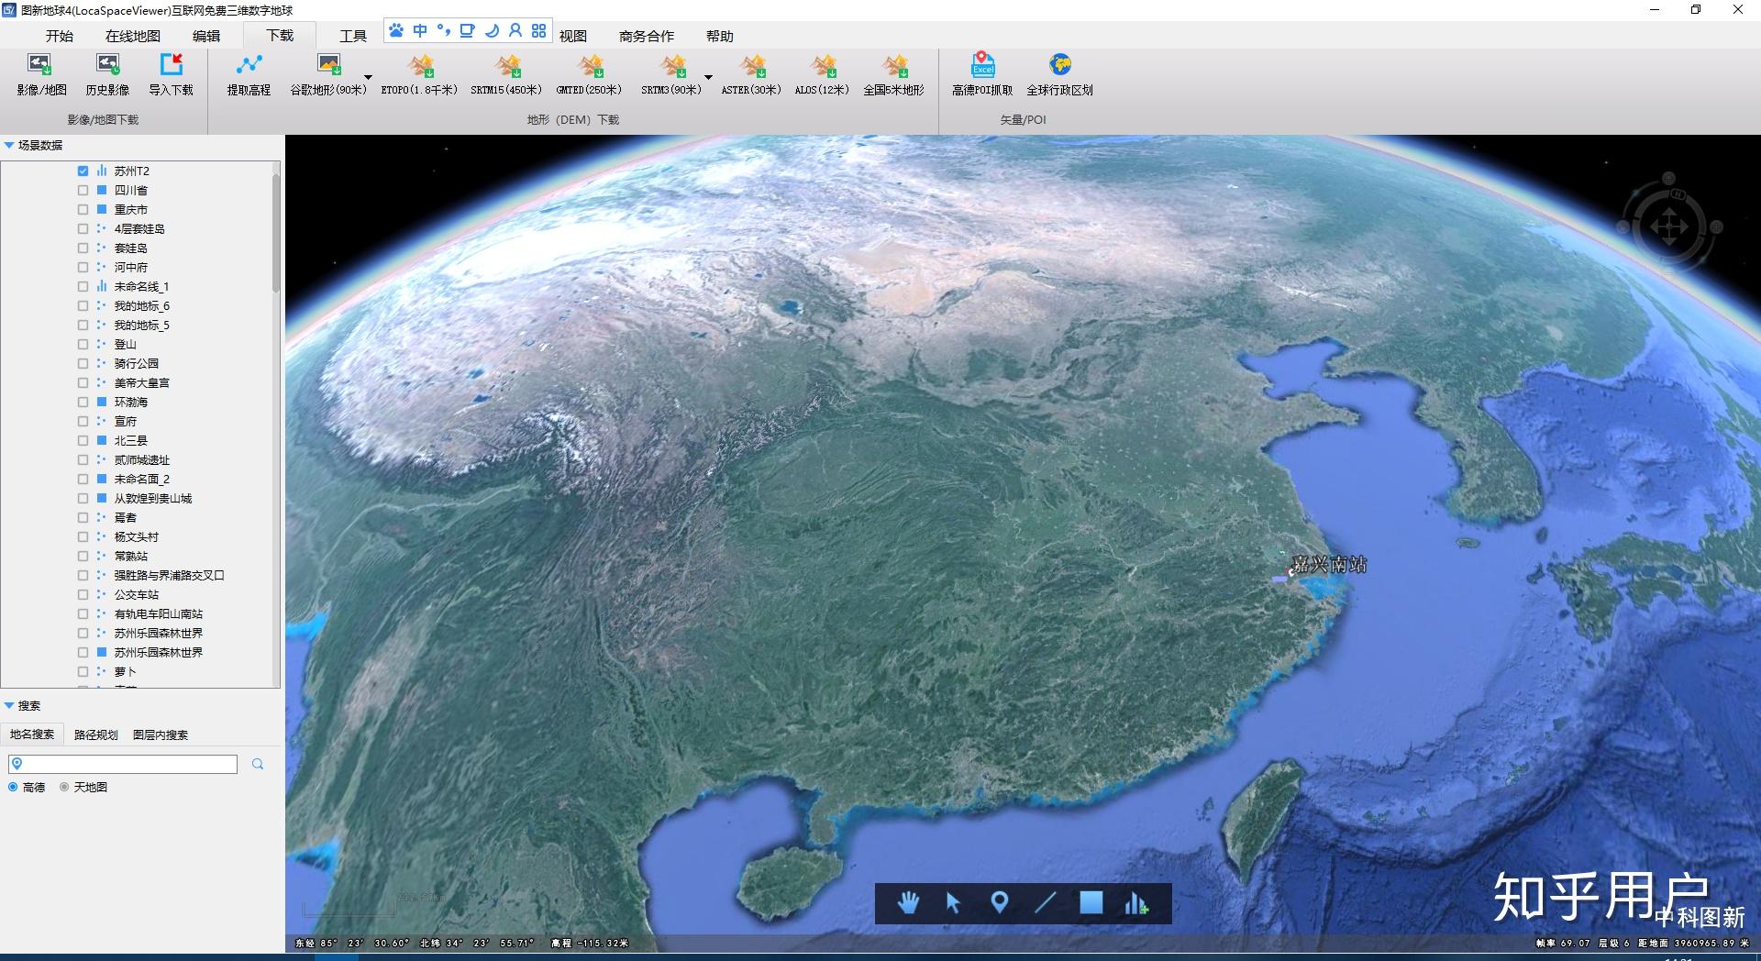Viewport: 1761px width, 961px height.
Task: Show the 河中府 layer via its checkbox
Action: (x=83, y=268)
